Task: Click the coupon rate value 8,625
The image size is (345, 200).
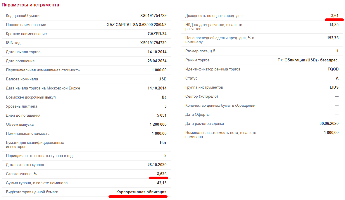Action: pyautogui.click(x=161, y=174)
